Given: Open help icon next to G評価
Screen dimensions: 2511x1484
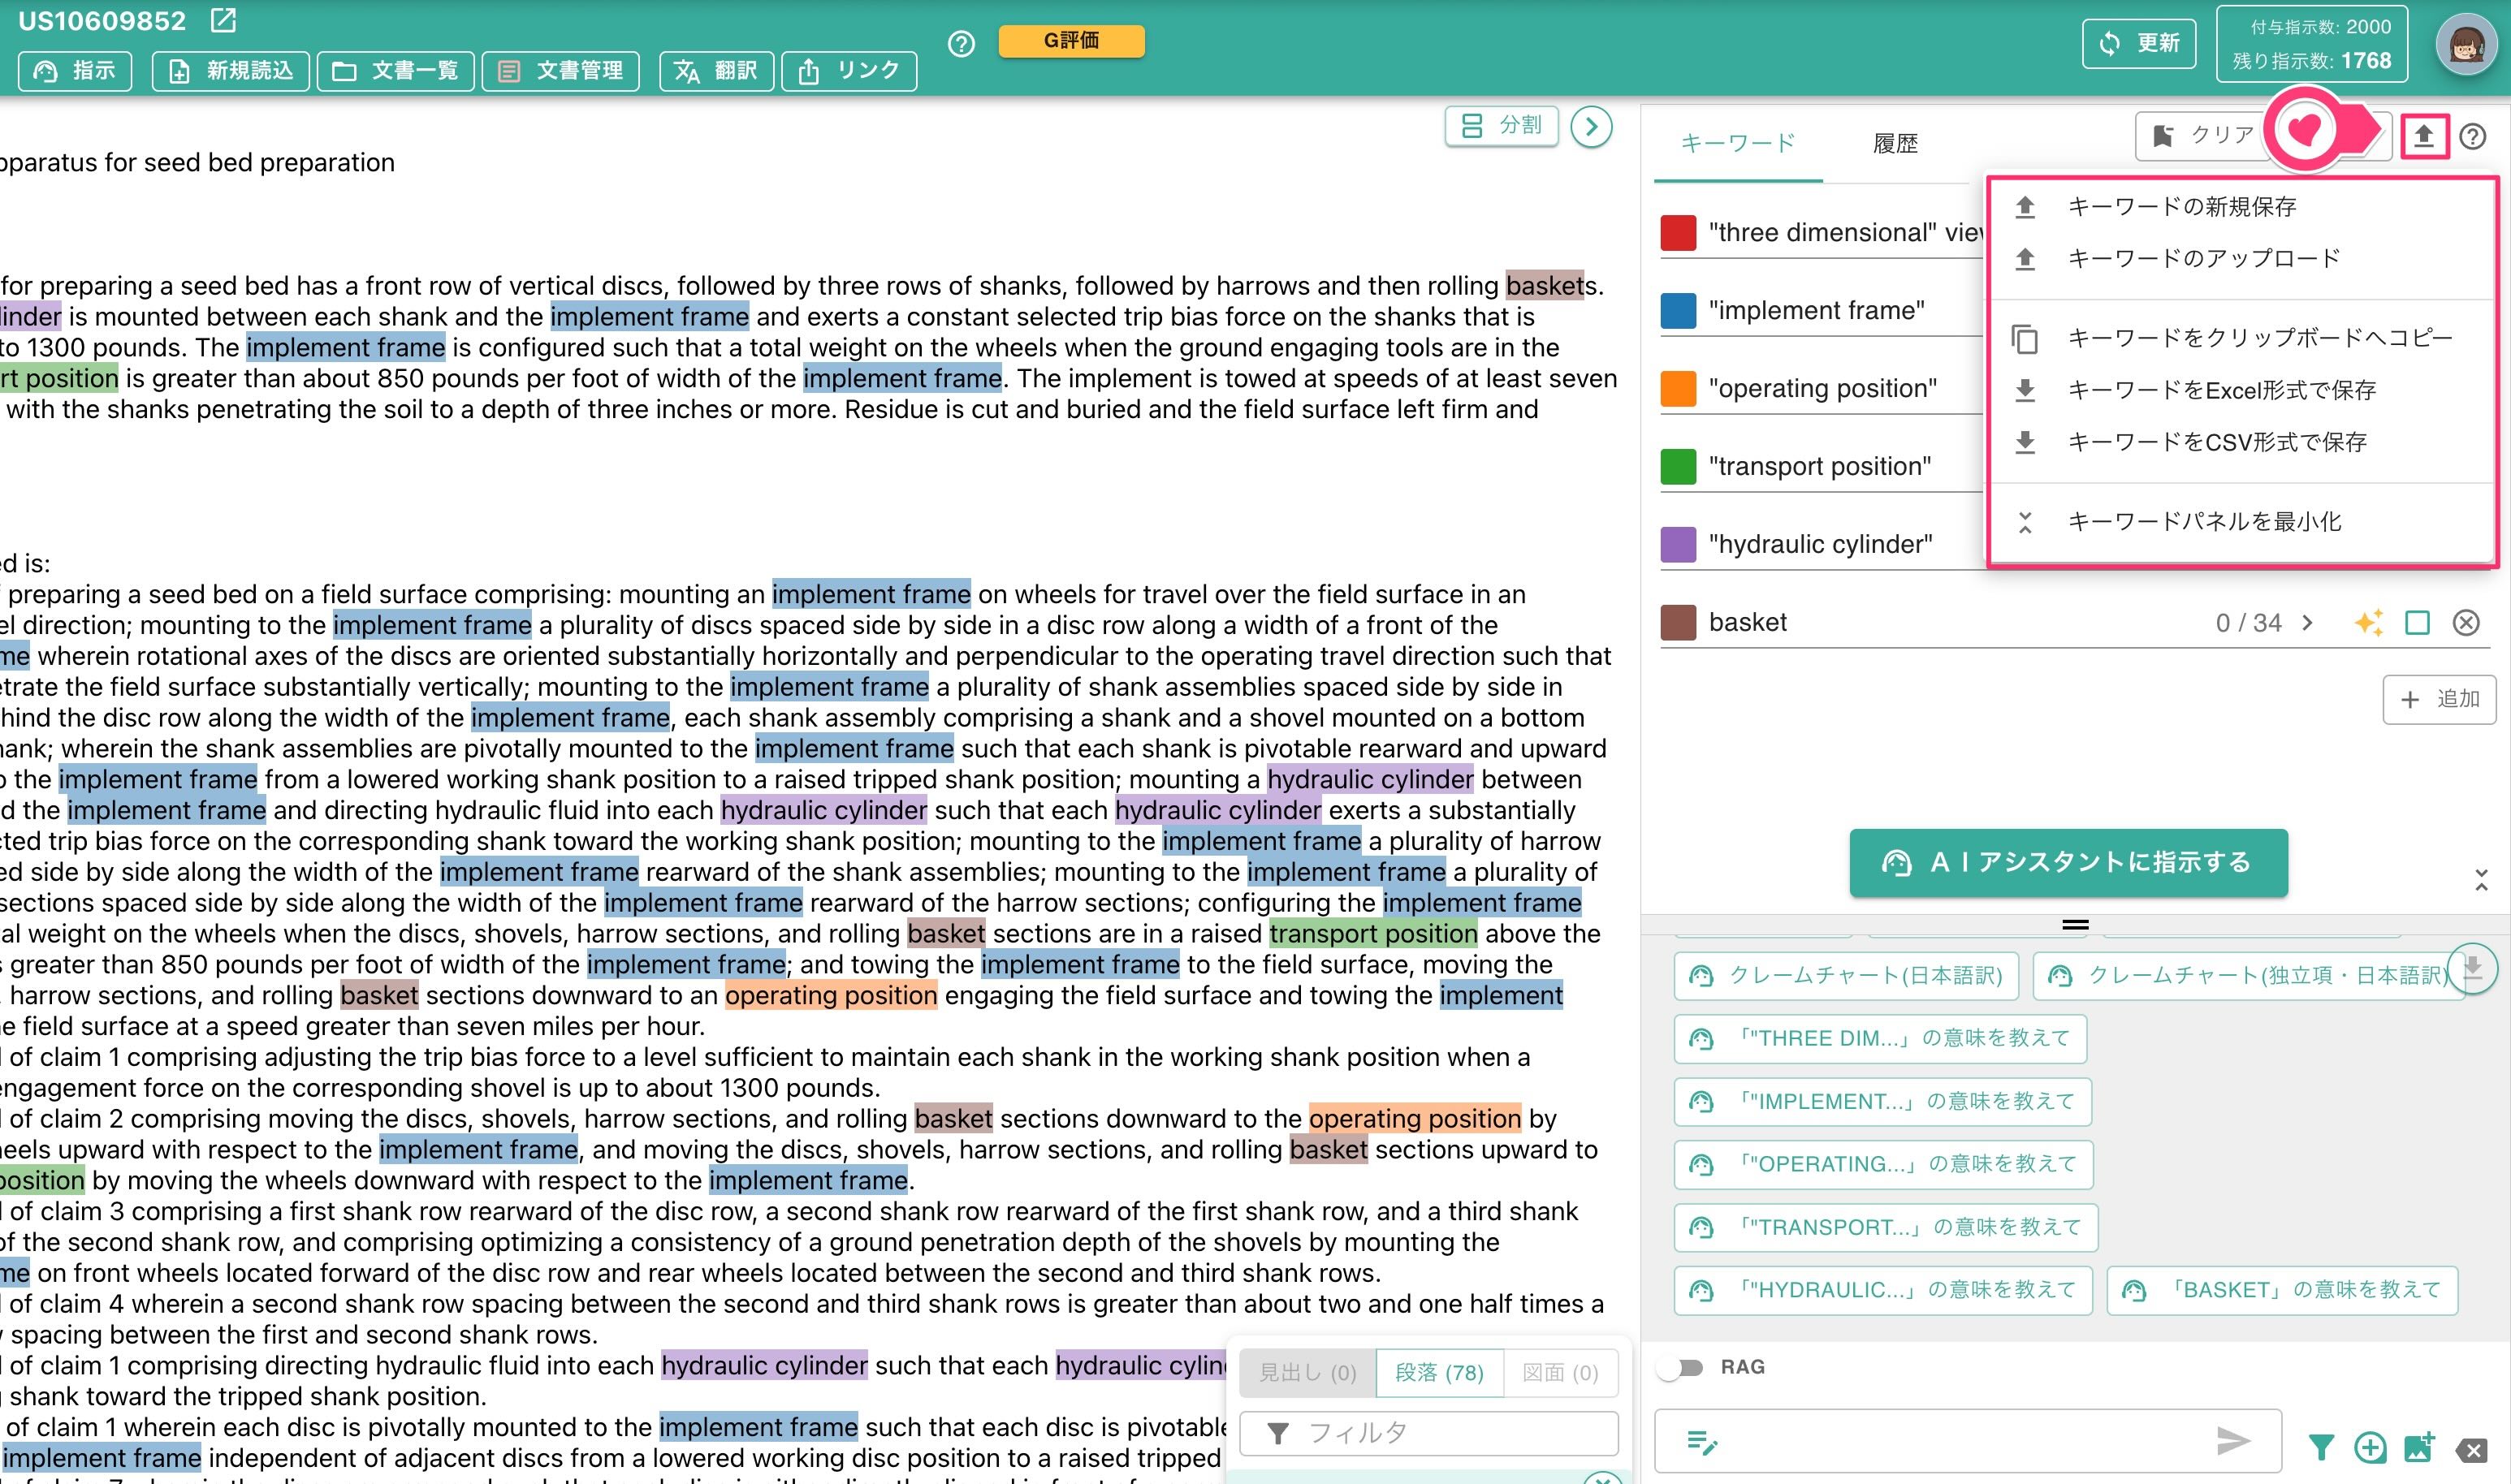Looking at the screenshot, I should coord(961,43).
